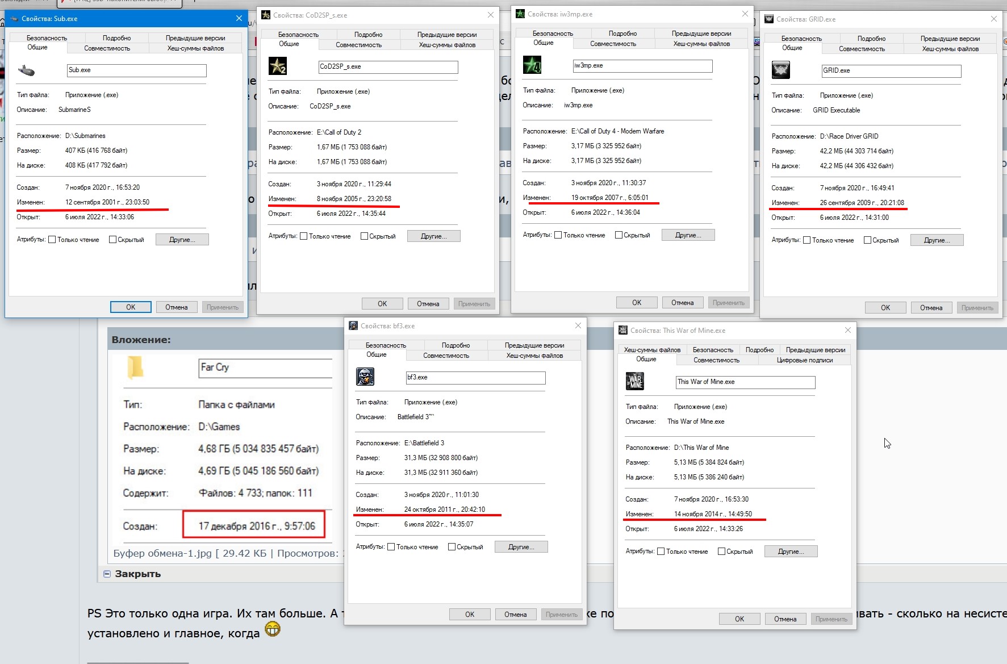Click the CoD2SP_s.exe filename field

(x=388, y=67)
